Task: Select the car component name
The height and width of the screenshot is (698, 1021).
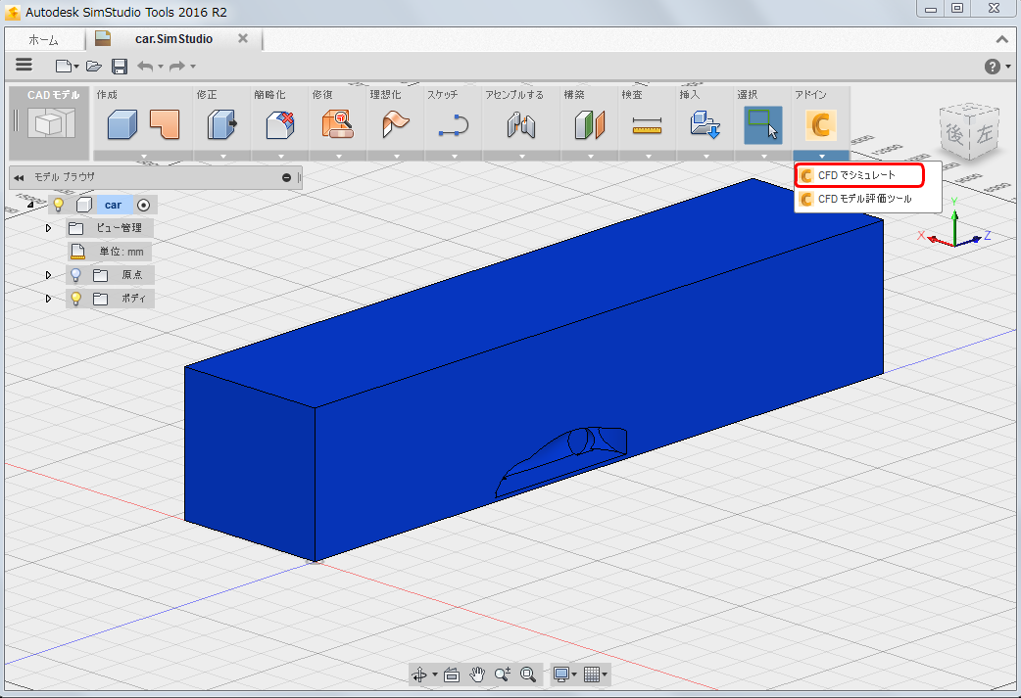Action: pos(114,205)
